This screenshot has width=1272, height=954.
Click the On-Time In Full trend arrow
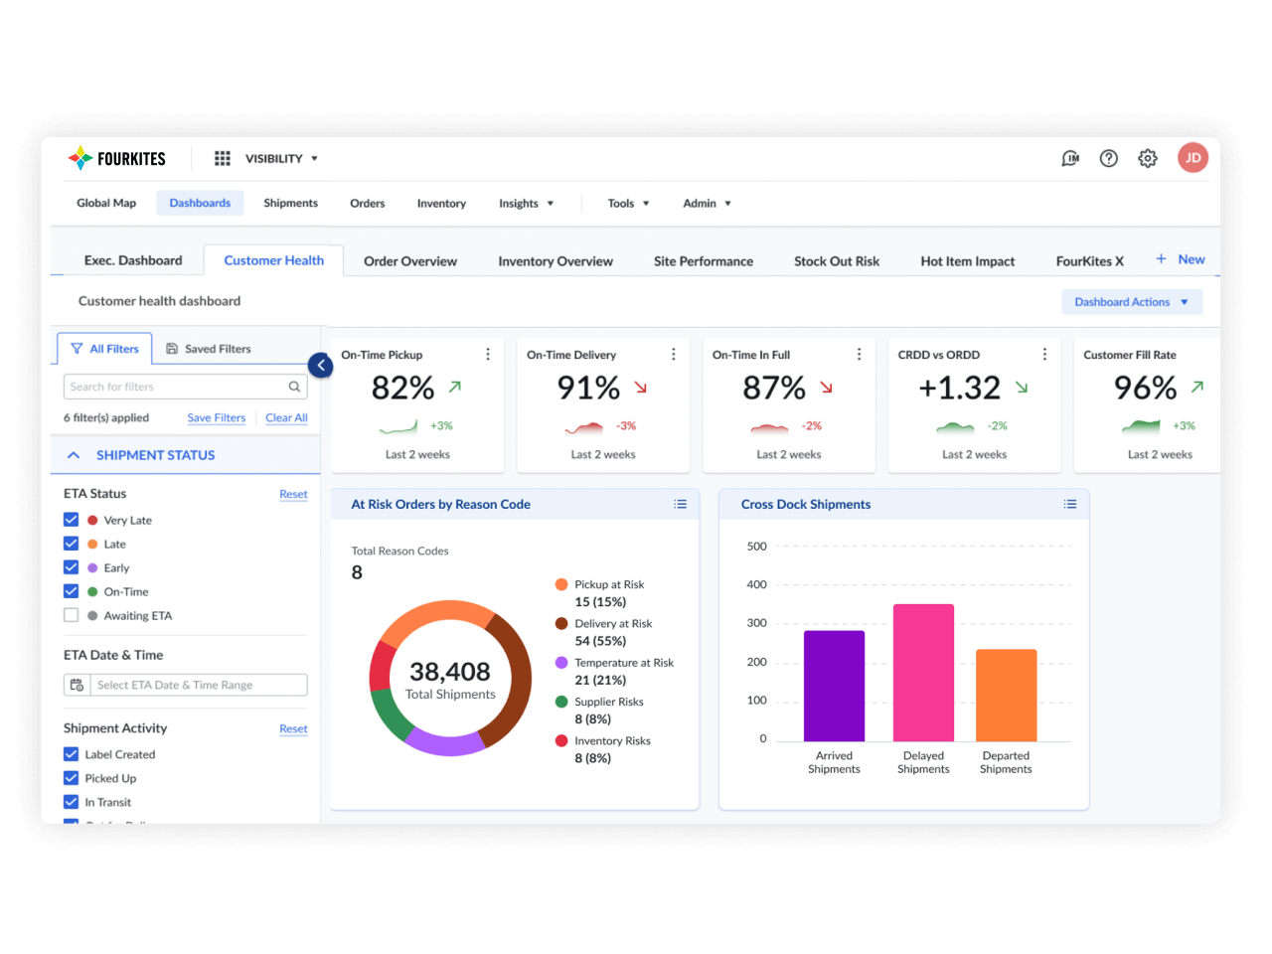click(x=827, y=388)
